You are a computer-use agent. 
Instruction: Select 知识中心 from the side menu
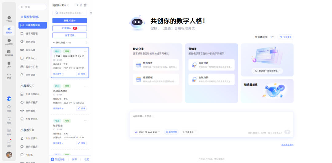[30, 58]
